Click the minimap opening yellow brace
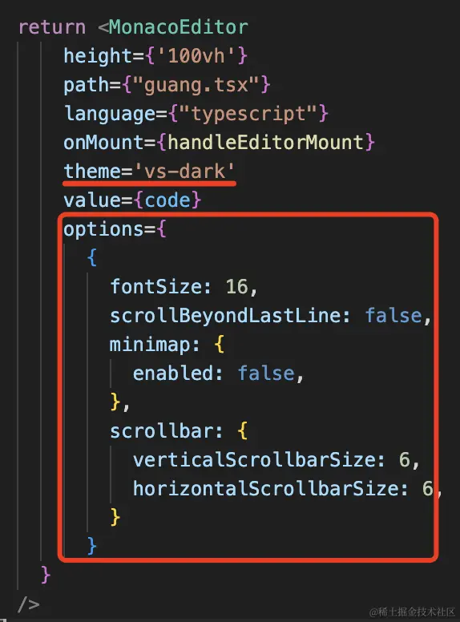 point(220,345)
